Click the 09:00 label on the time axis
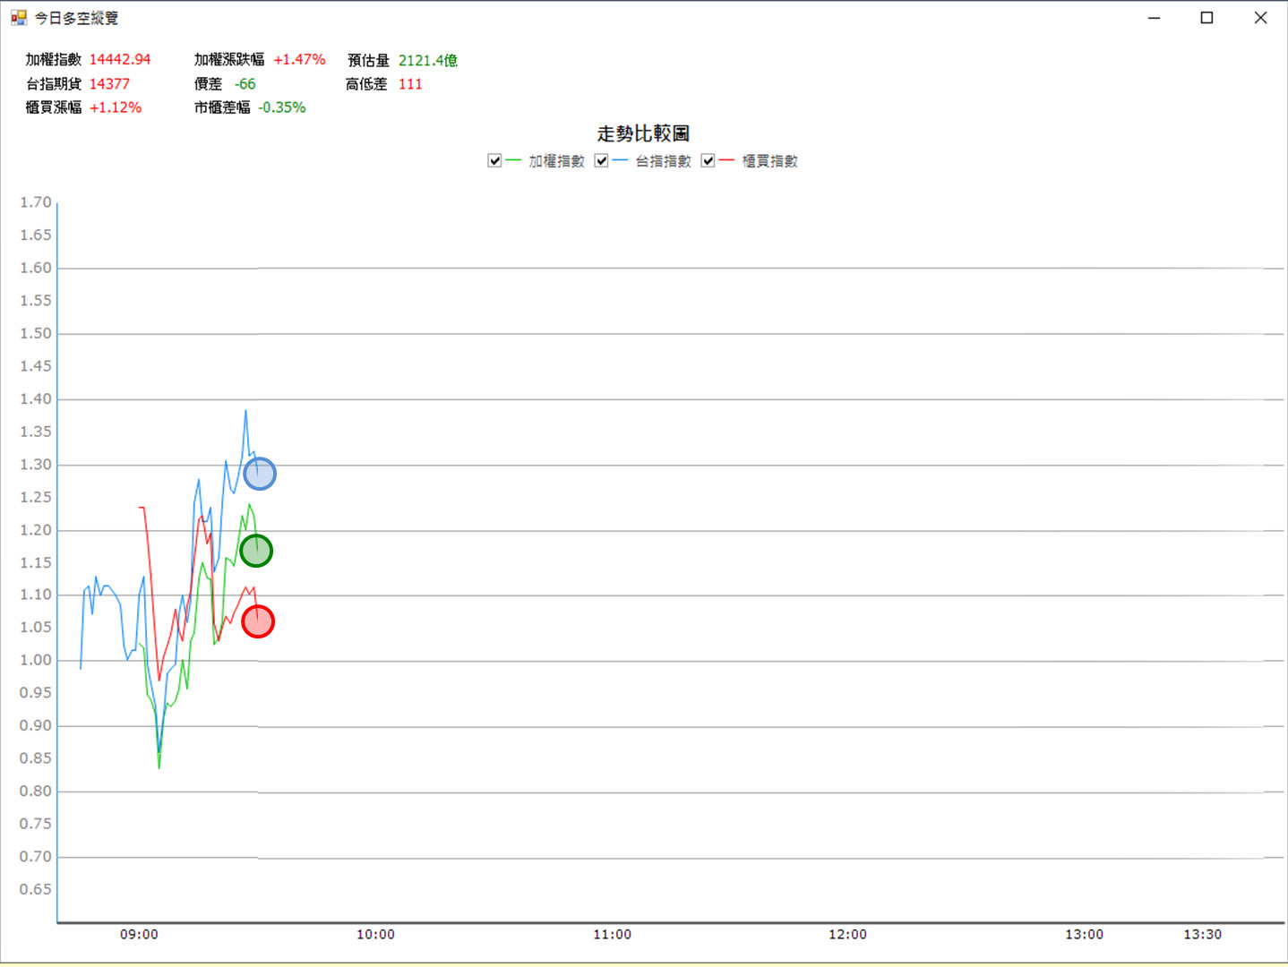 pos(139,935)
